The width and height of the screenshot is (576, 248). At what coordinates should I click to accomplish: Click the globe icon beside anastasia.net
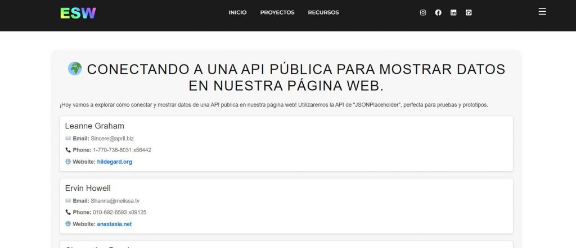[x=68, y=224]
